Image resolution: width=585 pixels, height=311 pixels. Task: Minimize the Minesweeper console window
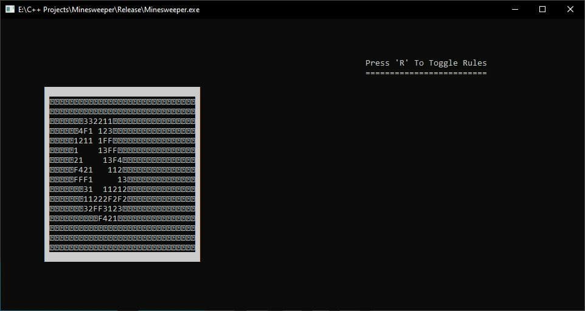[515, 9]
